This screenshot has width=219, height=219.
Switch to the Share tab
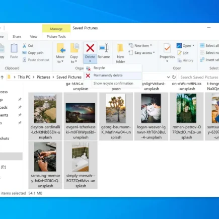coord(17,37)
